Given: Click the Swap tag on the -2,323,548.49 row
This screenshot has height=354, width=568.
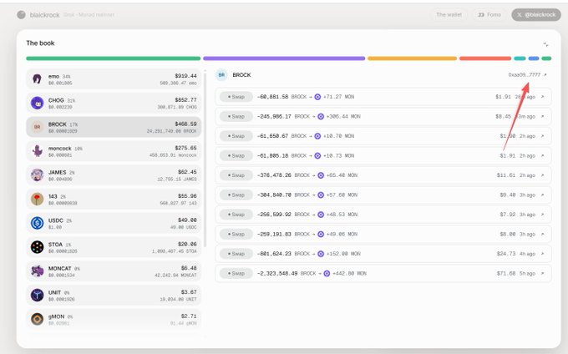Looking at the screenshot, I should click(x=236, y=273).
